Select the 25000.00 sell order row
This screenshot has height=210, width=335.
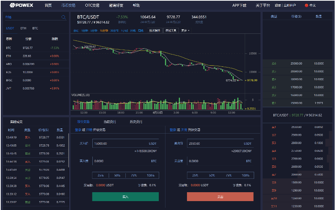pyautogui.click(x=298, y=63)
